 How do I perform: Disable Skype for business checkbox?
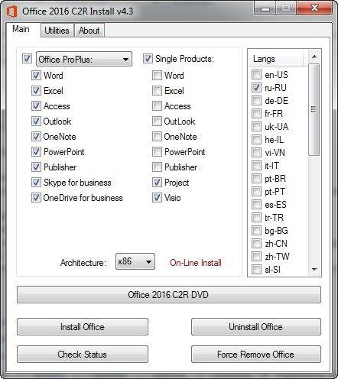(36, 182)
